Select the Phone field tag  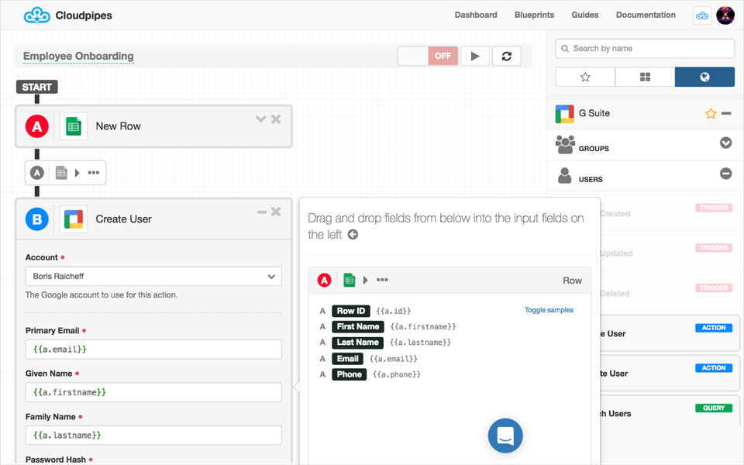(x=349, y=374)
